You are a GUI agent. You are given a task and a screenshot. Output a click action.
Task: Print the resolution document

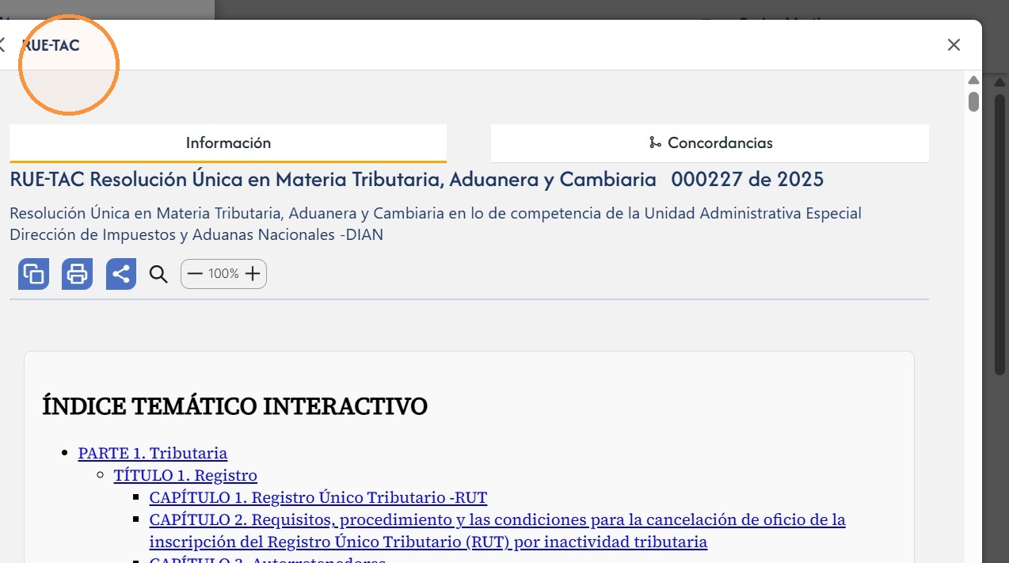pyautogui.click(x=77, y=274)
